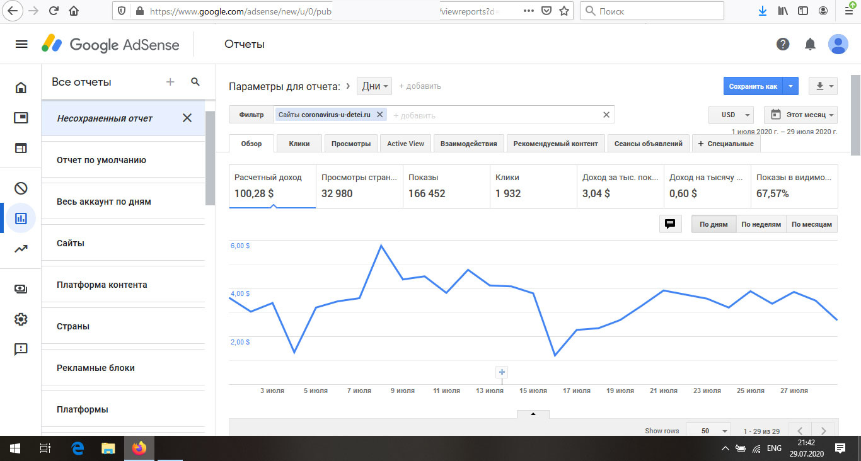Switch to the Клики tab
The image size is (861, 461).
[299, 144]
